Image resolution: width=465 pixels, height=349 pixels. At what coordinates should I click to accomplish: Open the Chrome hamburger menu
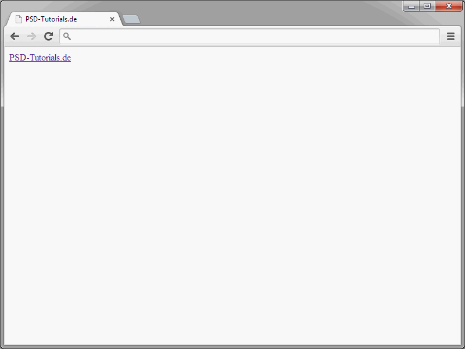(451, 36)
